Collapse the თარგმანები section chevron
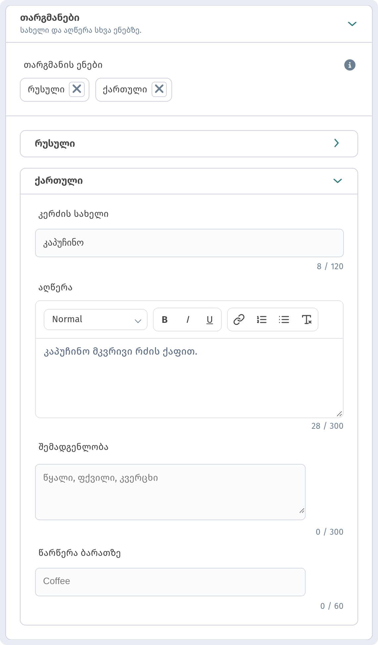The height and width of the screenshot is (645, 378). click(x=352, y=24)
